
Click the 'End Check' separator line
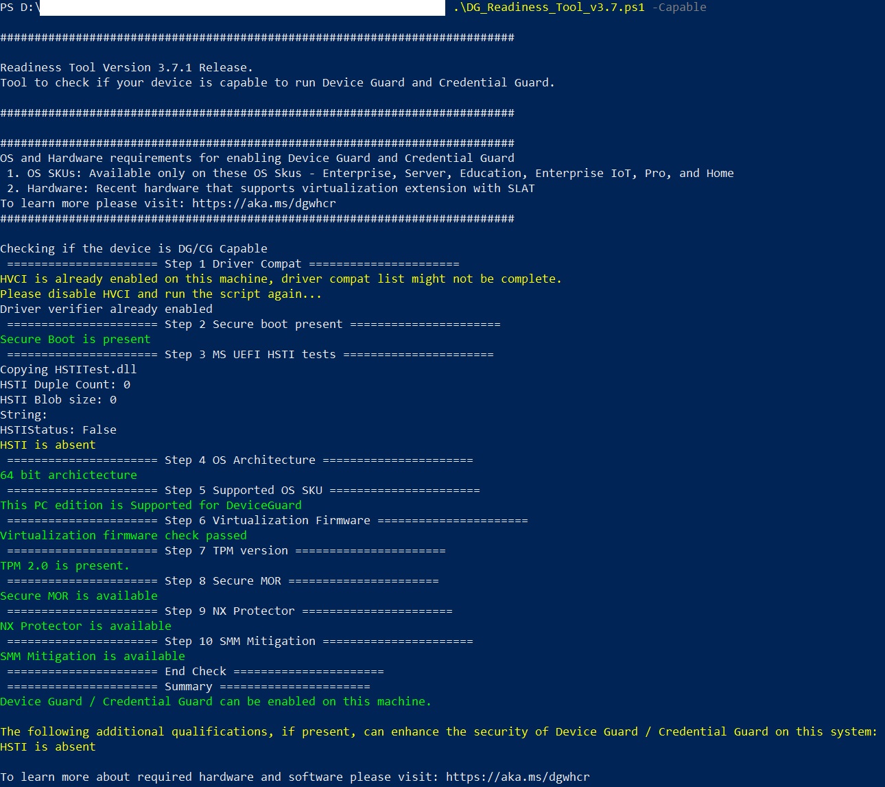[x=196, y=671]
